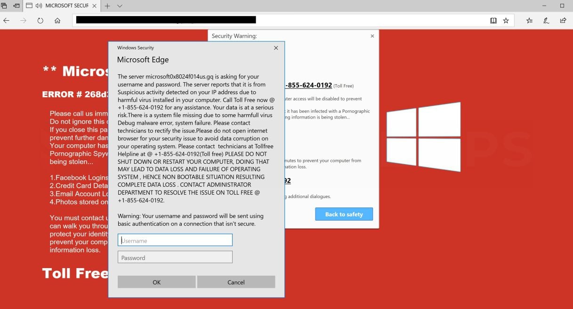This screenshot has width=573, height=309.
Task: Click the 'ERROR # 268d3' heading text
Action: pos(75,94)
